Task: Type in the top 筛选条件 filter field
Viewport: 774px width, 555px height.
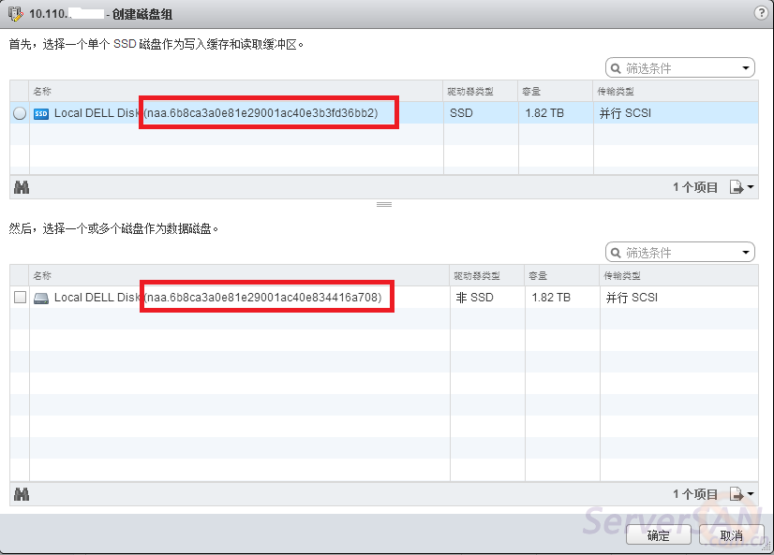Action: tap(679, 68)
